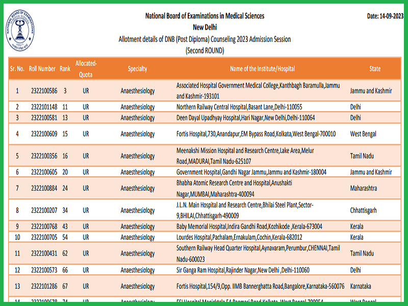Click 'Kerala' state in row 10
This screenshot has width=408, height=306.
tap(356, 237)
